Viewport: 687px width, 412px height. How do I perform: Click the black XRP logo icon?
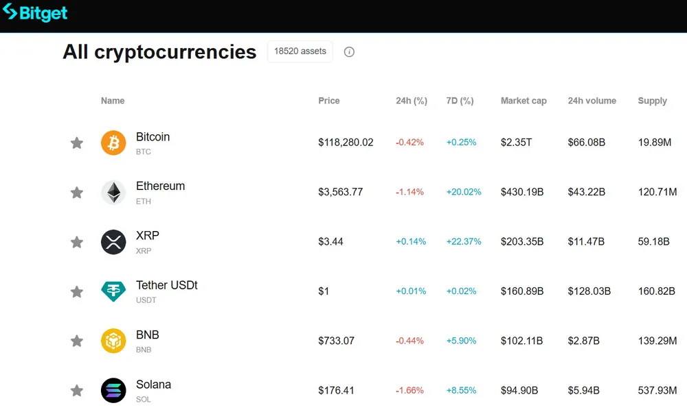pyautogui.click(x=113, y=242)
